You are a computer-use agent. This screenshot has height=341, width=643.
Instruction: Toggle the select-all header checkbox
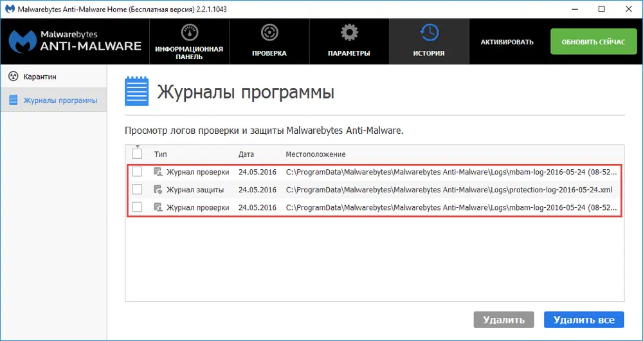coord(137,154)
